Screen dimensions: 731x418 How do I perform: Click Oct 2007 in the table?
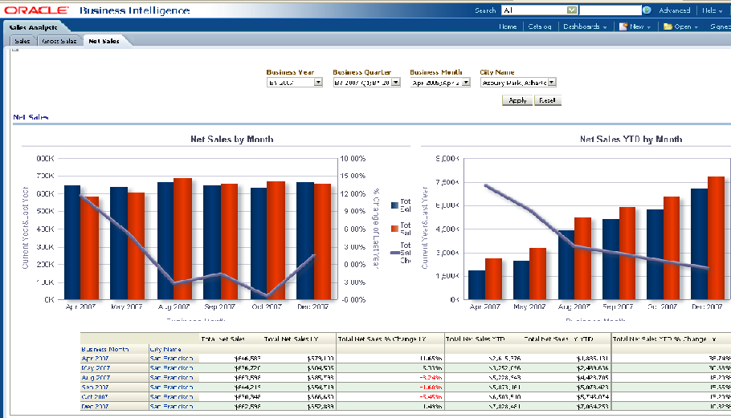coord(95,397)
